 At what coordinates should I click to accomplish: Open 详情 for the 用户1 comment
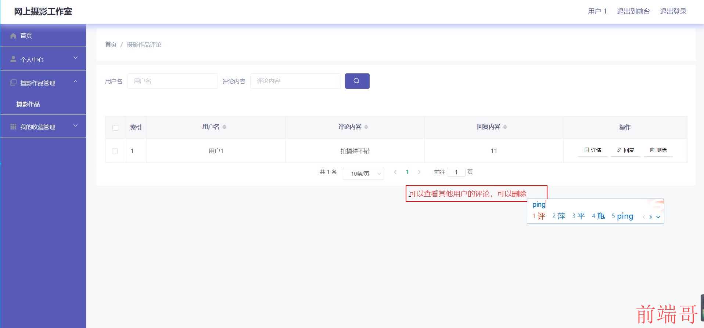tap(593, 150)
